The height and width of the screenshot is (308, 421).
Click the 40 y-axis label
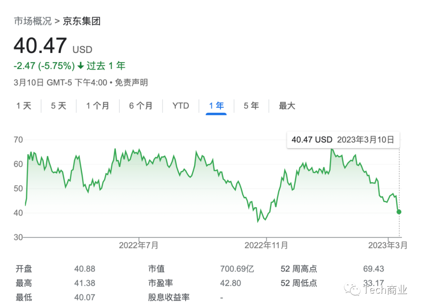18,213
